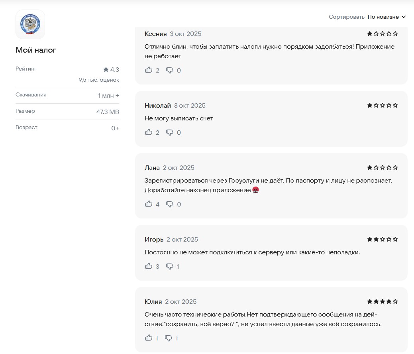
Task: Like Лана's review about Госуслуги
Action: pyautogui.click(x=149, y=204)
